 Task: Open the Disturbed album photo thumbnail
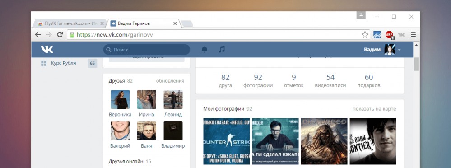pyautogui.click(x=324, y=141)
